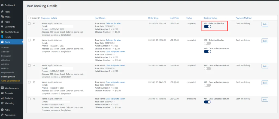Turn off booking toggle for order 18
The height and width of the screenshot is (119, 279).
coord(207,102)
